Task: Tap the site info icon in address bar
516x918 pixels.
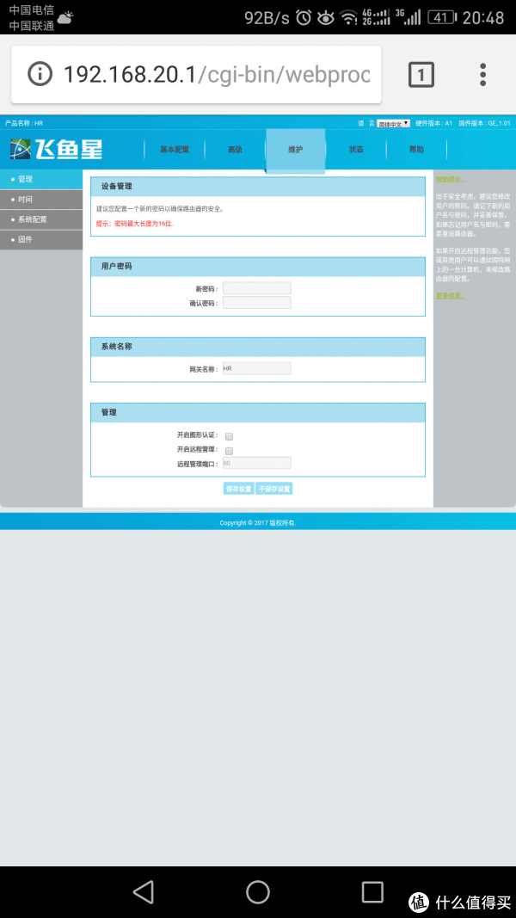Action: [40, 74]
